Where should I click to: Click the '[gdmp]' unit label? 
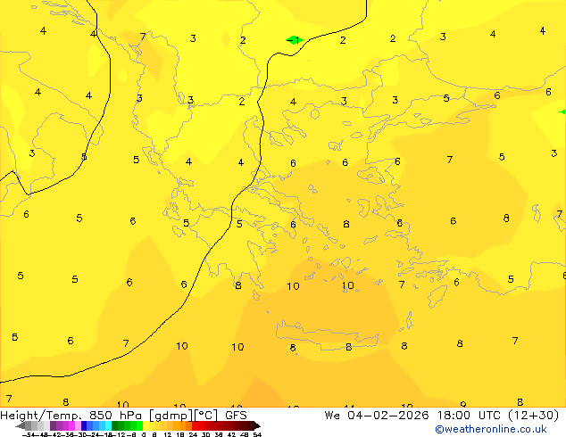(170, 416)
